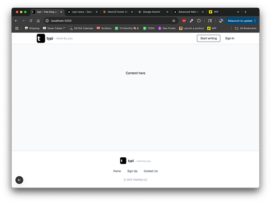
Task: Open the Launch a product bookmark
Action: 192,28
